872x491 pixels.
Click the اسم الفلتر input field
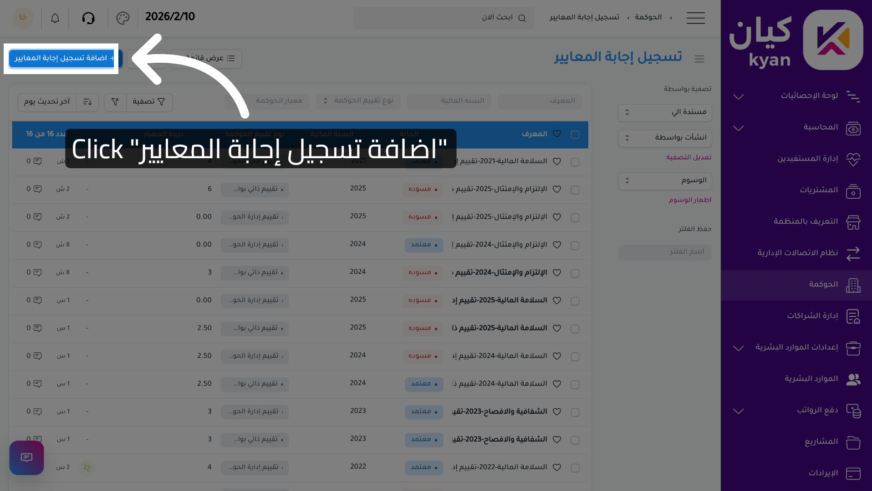pos(665,252)
